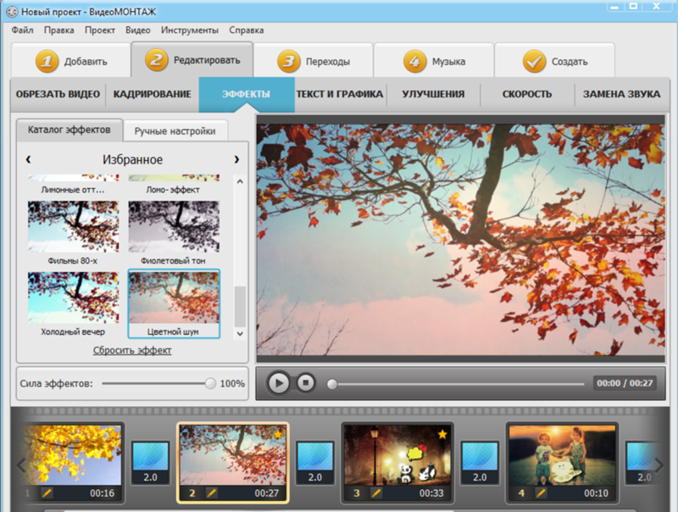Image resolution: width=678 pixels, height=512 pixels.
Task: Apply the Ломо-эффект effect
Action: point(174,185)
